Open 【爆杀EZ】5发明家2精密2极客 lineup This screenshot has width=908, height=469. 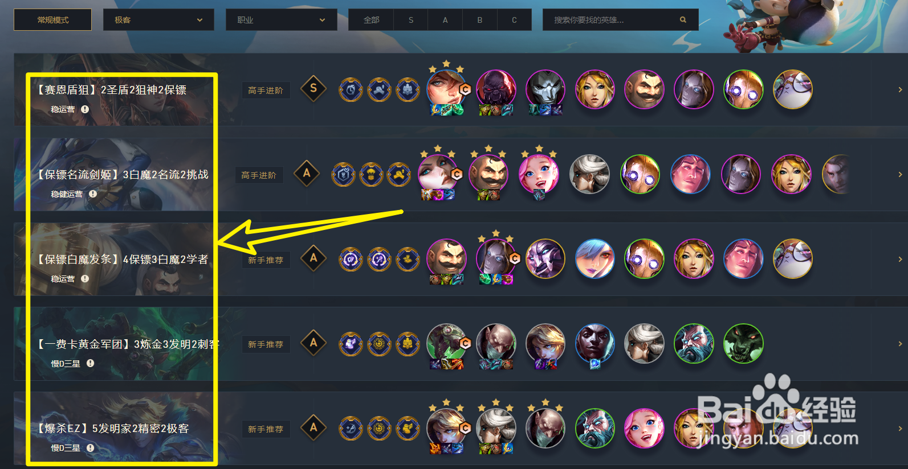click(113, 429)
